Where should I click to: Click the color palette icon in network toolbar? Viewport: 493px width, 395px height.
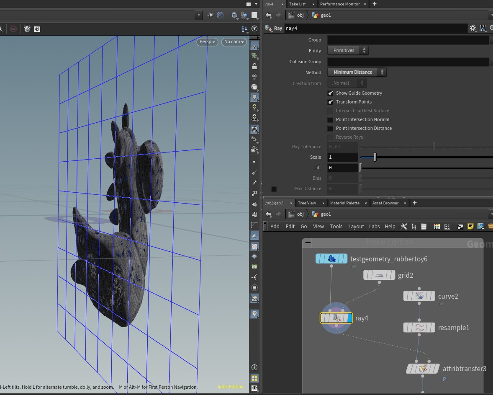click(437, 226)
